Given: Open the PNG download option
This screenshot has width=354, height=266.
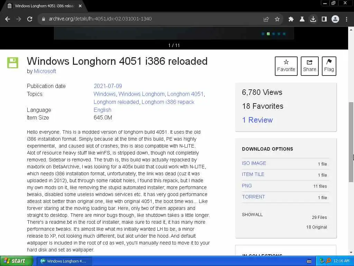Looking at the screenshot, I should click(247, 186).
